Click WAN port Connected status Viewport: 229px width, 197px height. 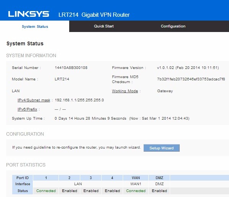coord(136,191)
